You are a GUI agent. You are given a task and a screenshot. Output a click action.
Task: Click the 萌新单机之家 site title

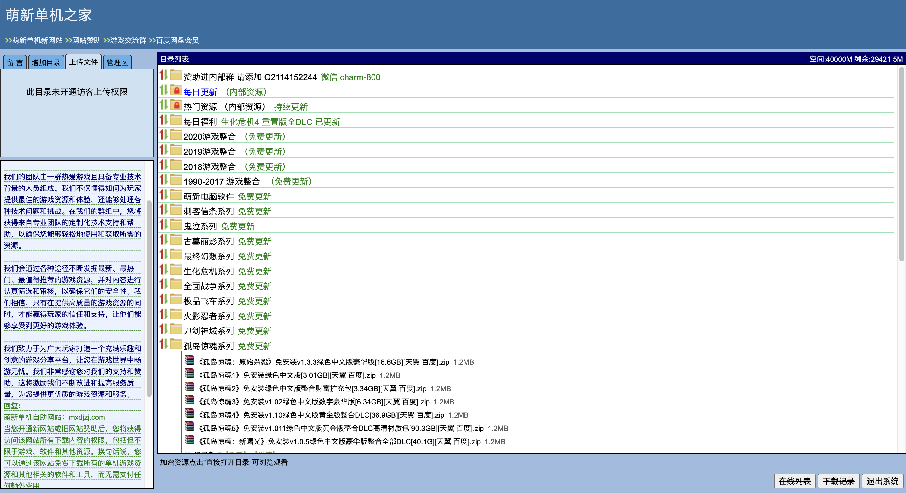(x=49, y=15)
